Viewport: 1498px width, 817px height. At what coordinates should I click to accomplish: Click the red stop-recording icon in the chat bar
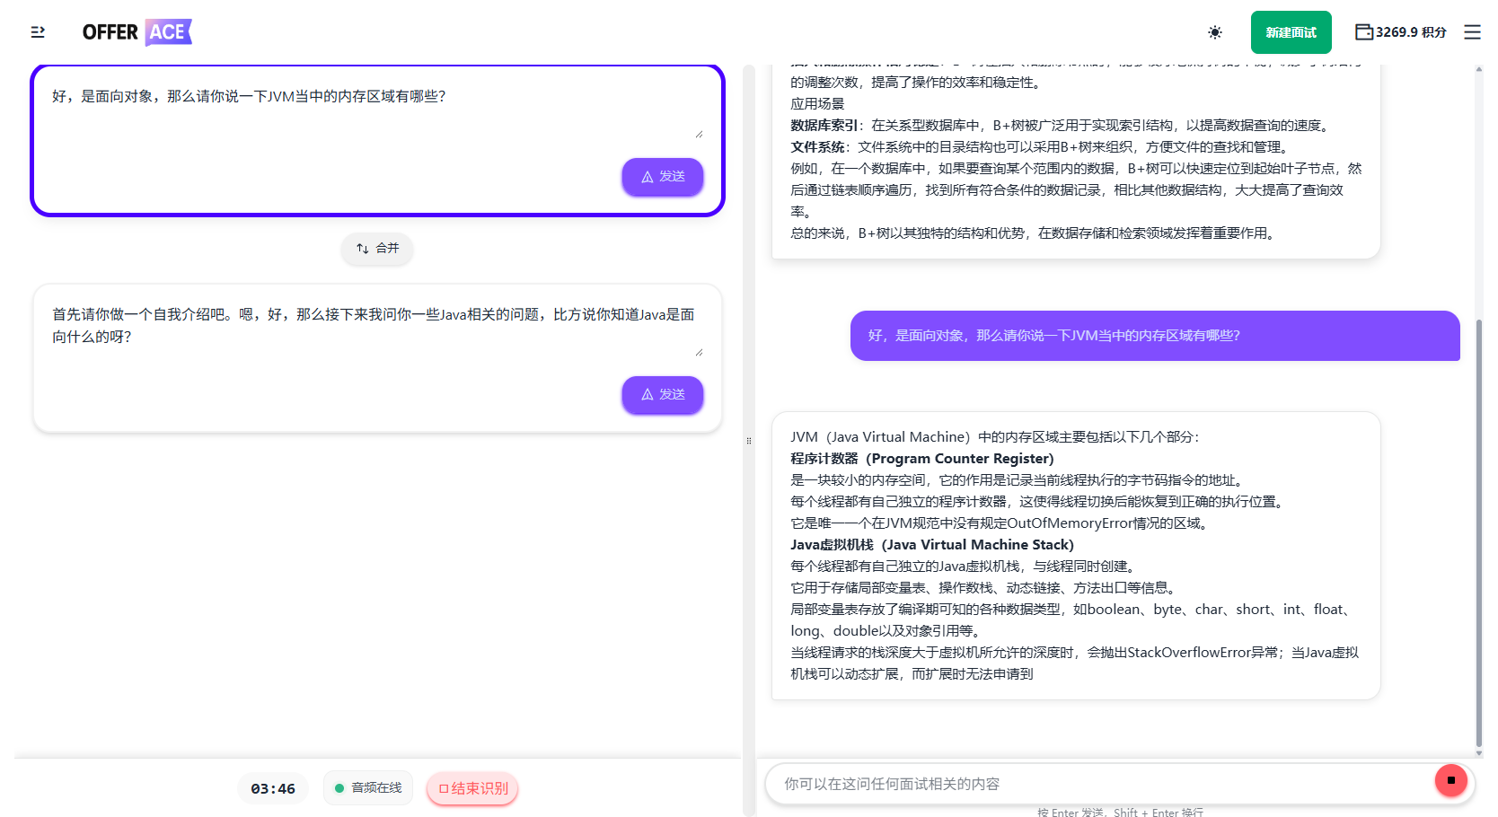click(1450, 780)
